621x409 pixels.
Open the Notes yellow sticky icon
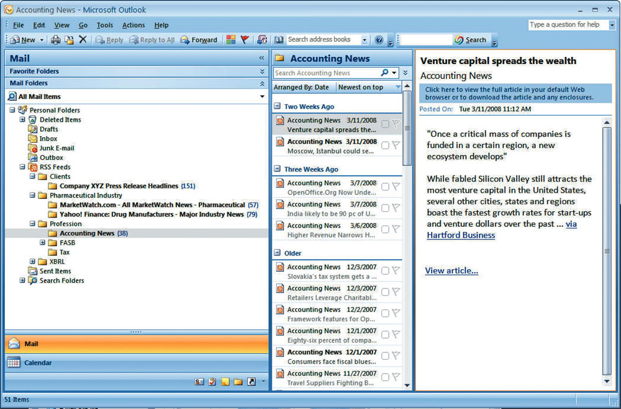click(225, 382)
